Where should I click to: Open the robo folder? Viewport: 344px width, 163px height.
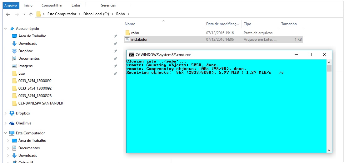[x=135, y=33]
